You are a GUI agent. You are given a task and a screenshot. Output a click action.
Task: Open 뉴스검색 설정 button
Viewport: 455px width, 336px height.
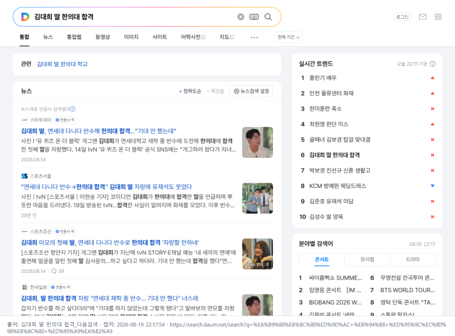coord(251,91)
